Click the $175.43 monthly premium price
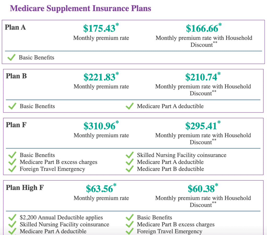 (x=99, y=28)
